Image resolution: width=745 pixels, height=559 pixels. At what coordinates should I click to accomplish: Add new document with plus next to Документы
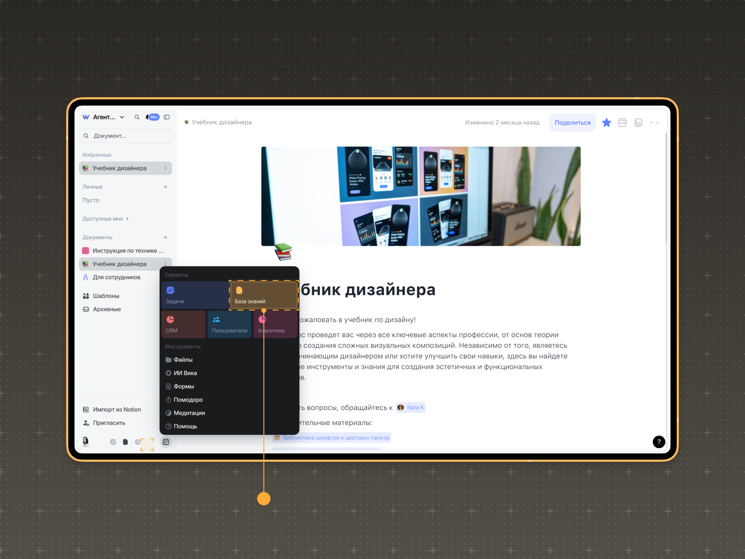(165, 237)
